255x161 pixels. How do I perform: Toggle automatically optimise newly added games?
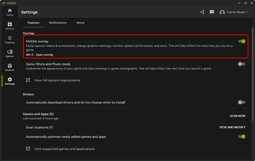click(x=242, y=137)
